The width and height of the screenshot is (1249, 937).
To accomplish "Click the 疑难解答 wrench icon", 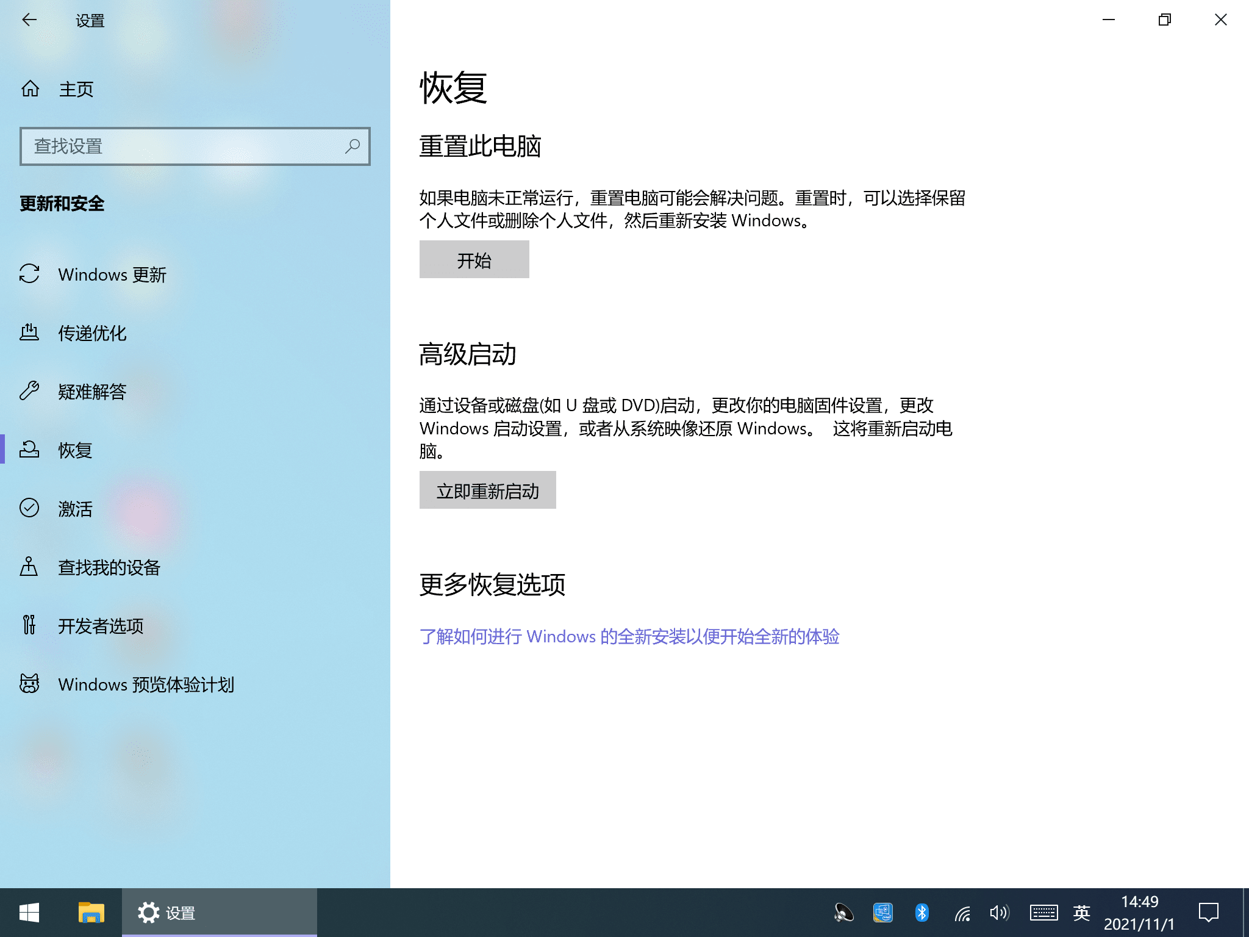I will tap(29, 391).
